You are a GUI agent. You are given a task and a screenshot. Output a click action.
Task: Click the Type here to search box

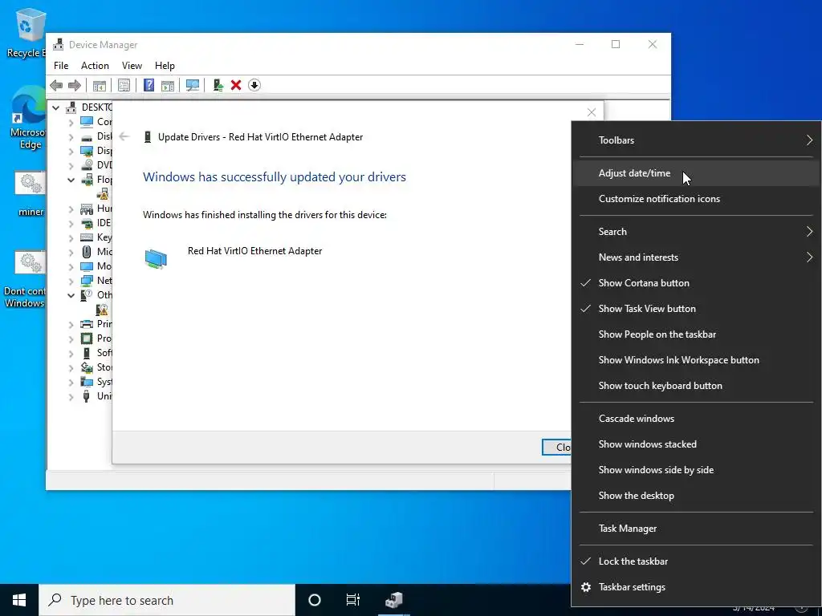click(x=167, y=600)
